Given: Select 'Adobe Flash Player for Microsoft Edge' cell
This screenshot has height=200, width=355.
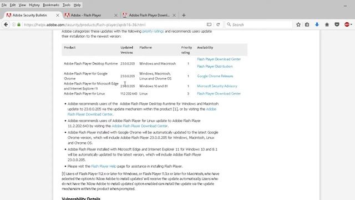Looking at the screenshot, I should [x=91, y=86].
